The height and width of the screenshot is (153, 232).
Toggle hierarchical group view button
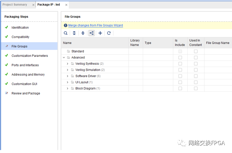(x=92, y=33)
